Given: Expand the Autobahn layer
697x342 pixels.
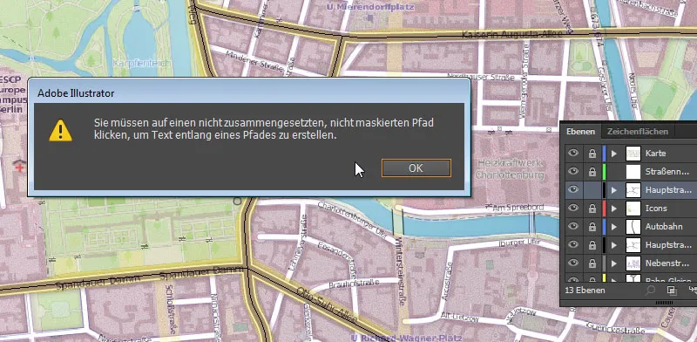Looking at the screenshot, I should [x=614, y=227].
